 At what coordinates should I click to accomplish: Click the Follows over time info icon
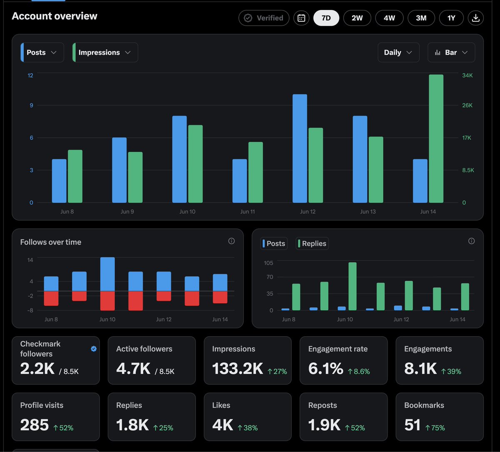tap(232, 241)
